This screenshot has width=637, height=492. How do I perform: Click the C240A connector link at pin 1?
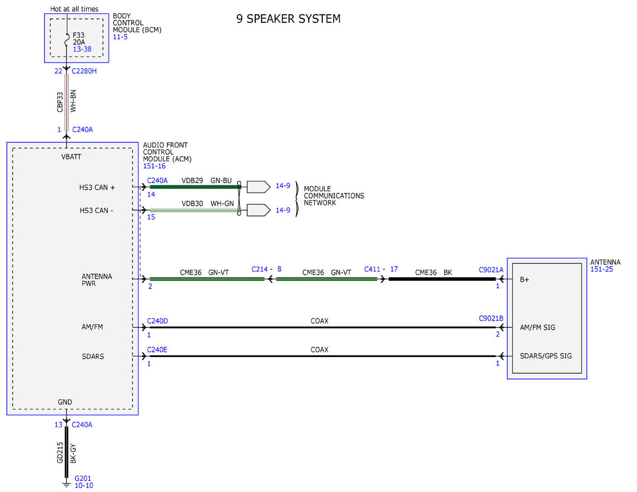click(82, 129)
